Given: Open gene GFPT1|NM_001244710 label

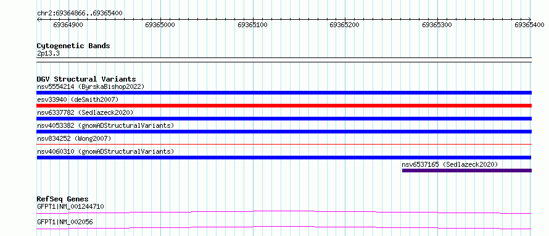Looking at the screenshot, I should click(70, 206).
